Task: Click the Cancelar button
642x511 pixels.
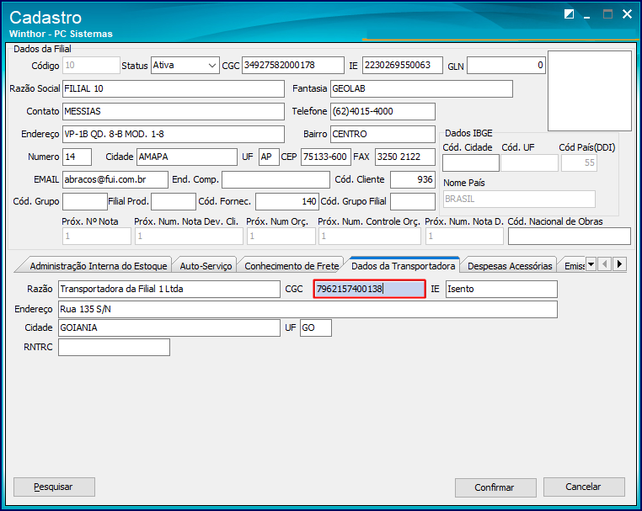Action: (584, 487)
